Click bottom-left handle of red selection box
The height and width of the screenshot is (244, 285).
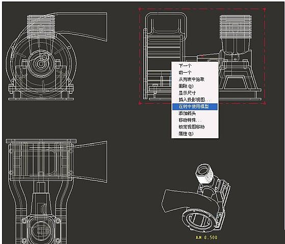[x=140, y=104]
